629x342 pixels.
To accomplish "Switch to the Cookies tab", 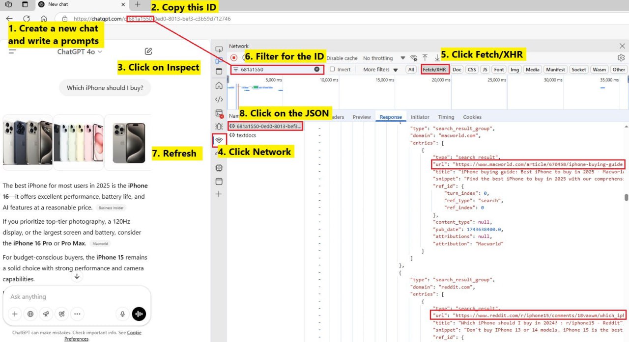I will pyautogui.click(x=472, y=117).
